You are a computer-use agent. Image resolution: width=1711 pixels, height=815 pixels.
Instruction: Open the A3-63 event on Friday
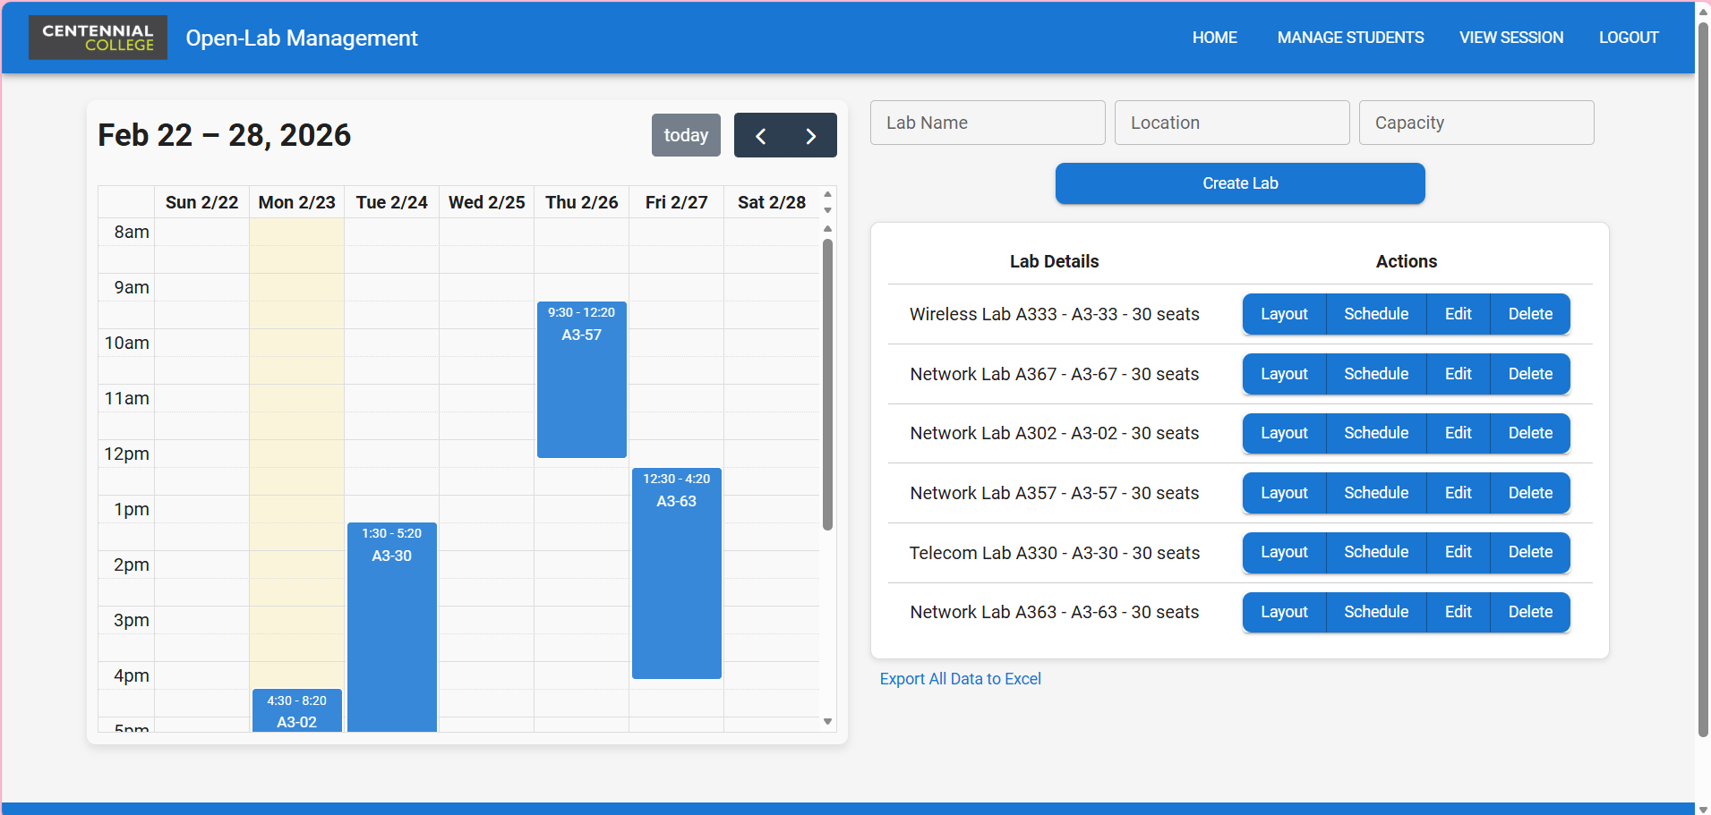(x=676, y=573)
